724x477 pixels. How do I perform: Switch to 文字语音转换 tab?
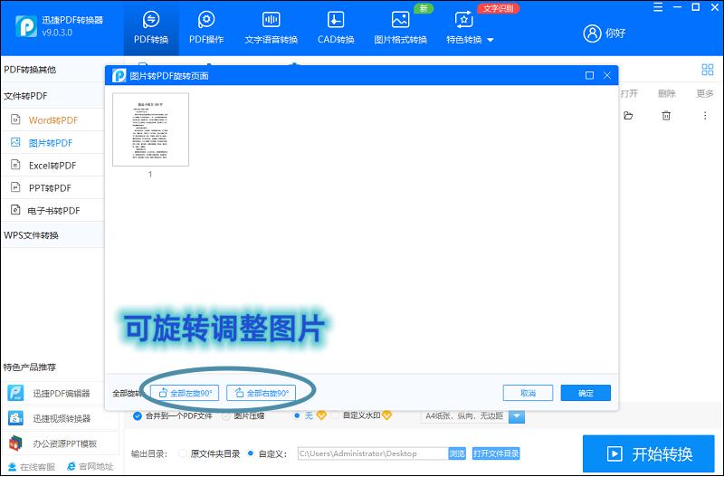click(271, 28)
